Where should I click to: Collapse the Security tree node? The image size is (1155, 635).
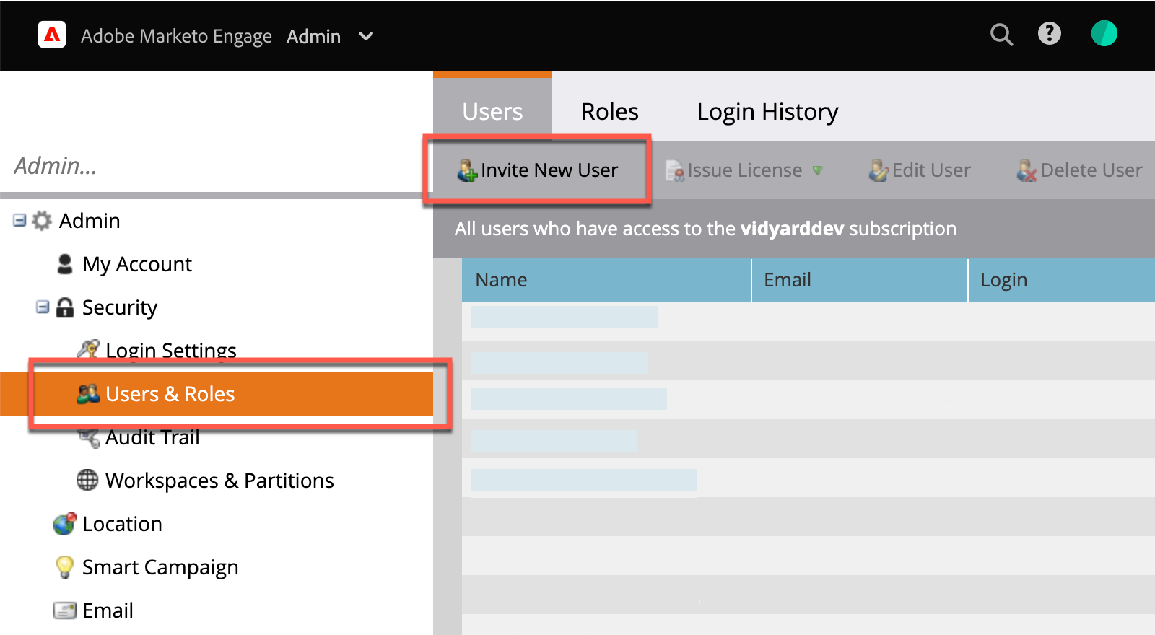coord(43,307)
